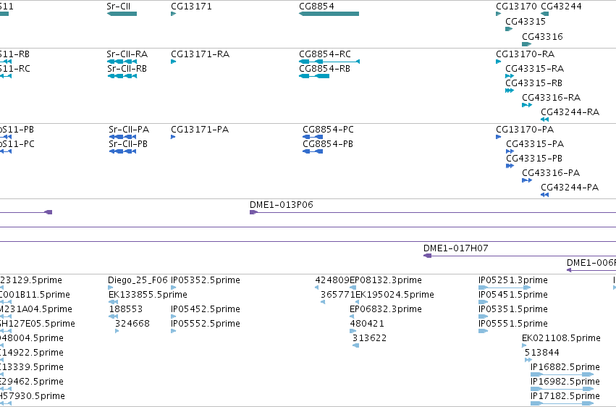
Task: Click EST feature 188553
Action: point(126,309)
